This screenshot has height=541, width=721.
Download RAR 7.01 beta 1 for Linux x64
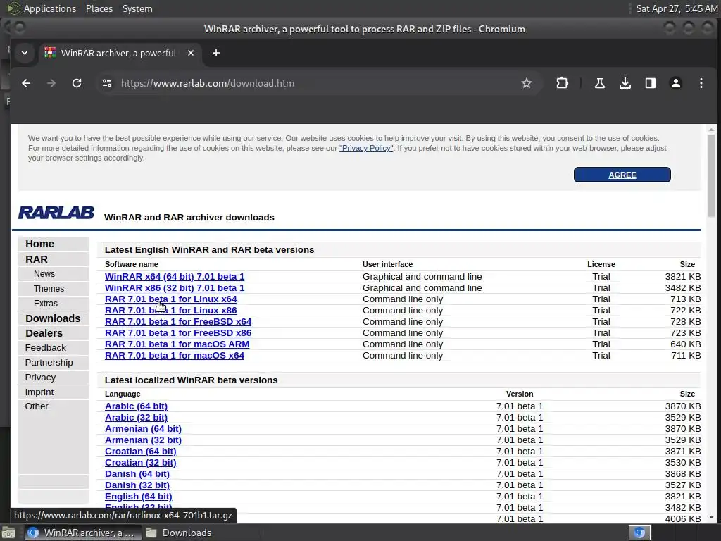(x=170, y=299)
